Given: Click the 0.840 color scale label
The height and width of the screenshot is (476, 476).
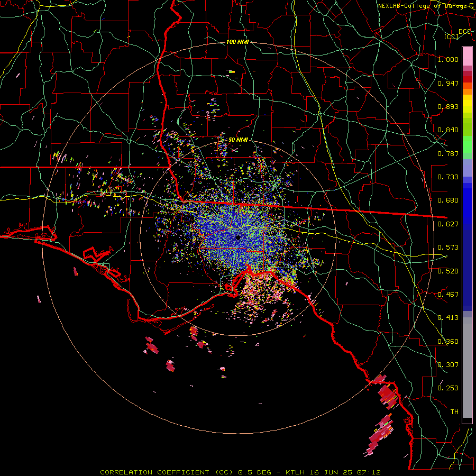Looking at the screenshot, I should (x=448, y=130).
